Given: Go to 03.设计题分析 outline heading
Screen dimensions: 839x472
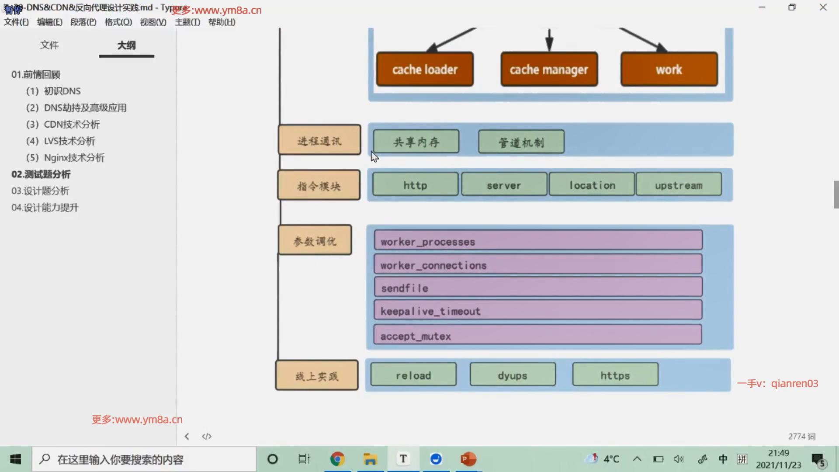Looking at the screenshot, I should pos(40,191).
